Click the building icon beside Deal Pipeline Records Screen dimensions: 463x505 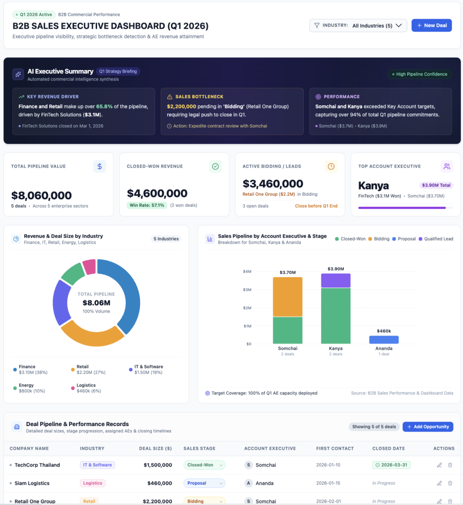17,427
